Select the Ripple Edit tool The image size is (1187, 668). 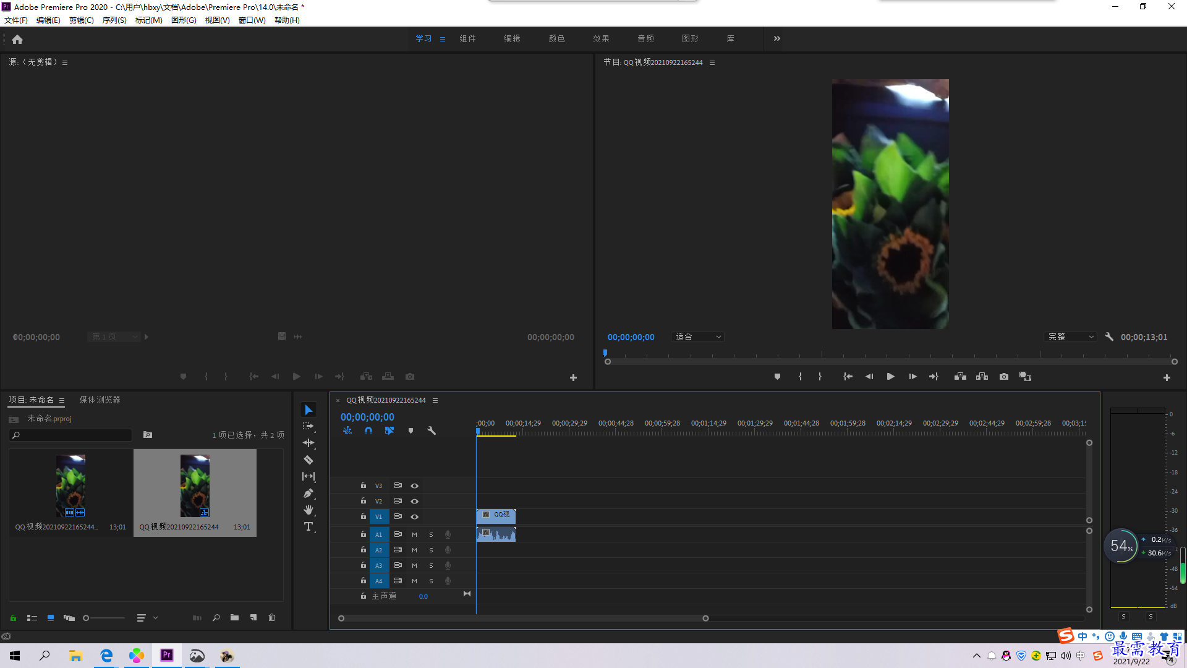pyautogui.click(x=308, y=443)
